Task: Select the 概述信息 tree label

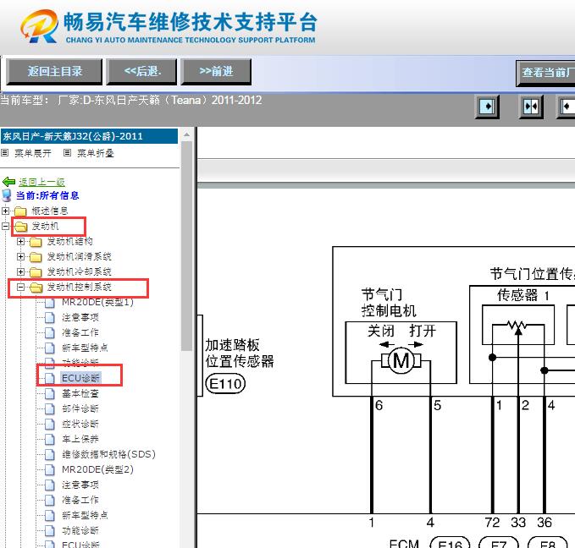Action: pos(49,211)
